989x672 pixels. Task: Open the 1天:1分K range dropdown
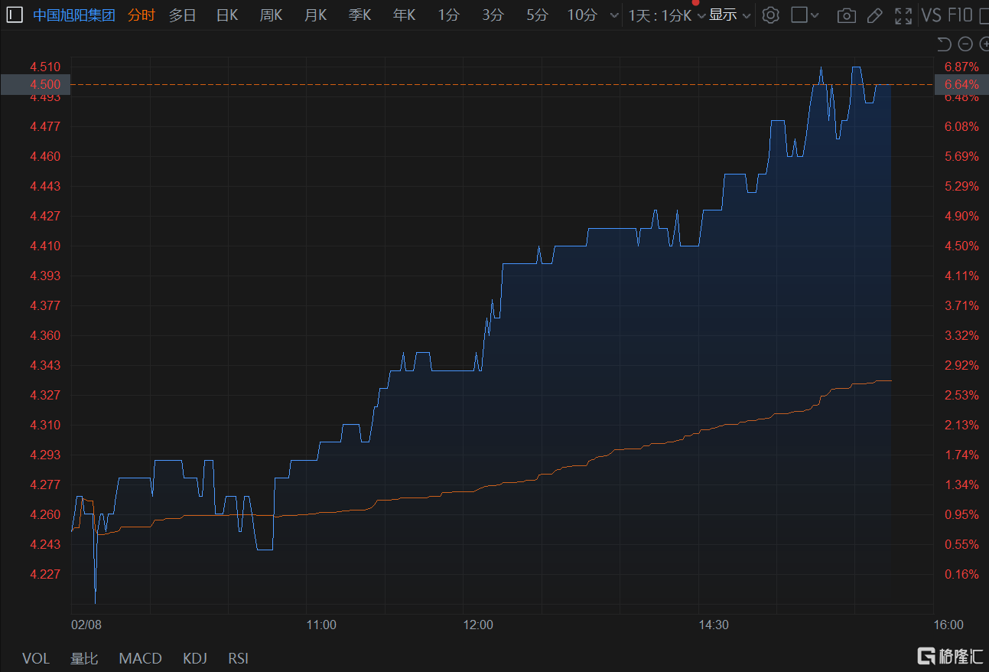667,15
